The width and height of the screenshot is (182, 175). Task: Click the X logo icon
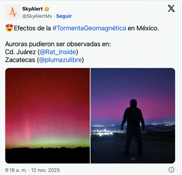(x=171, y=8)
